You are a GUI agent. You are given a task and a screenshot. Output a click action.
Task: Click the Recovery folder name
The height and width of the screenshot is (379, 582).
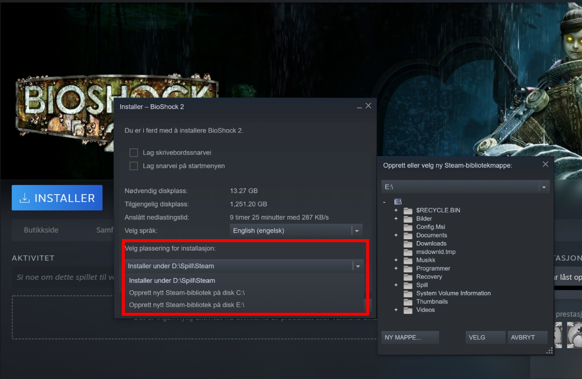(429, 277)
